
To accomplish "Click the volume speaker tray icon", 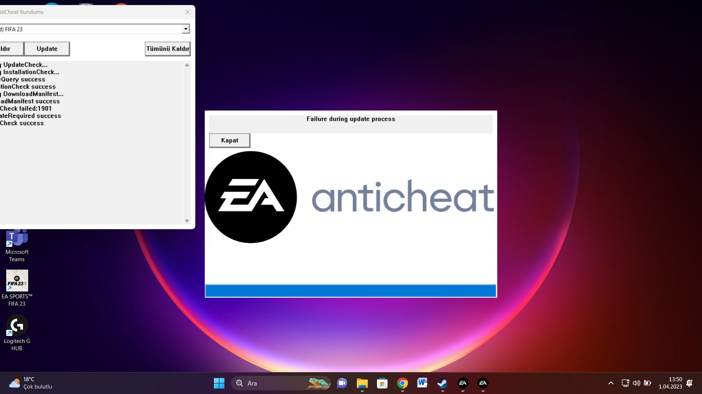I will pyautogui.click(x=636, y=383).
